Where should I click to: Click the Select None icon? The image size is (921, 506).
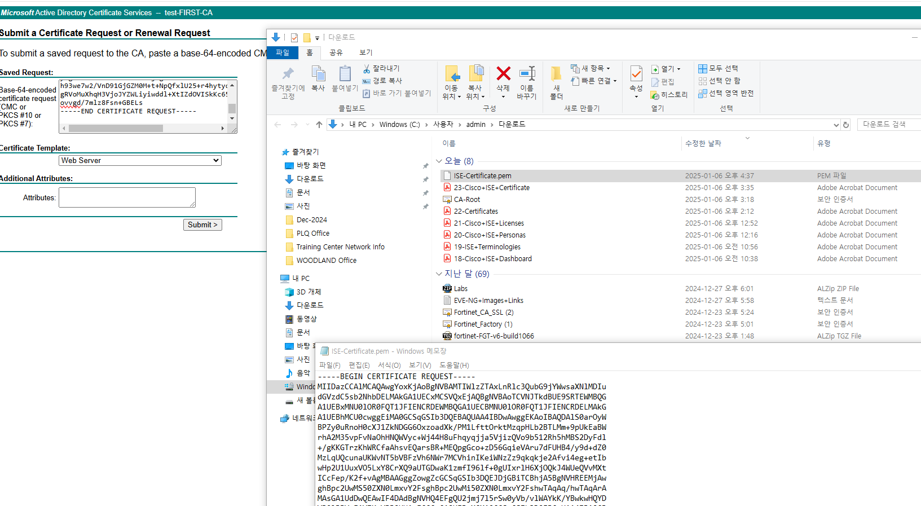[703, 81]
